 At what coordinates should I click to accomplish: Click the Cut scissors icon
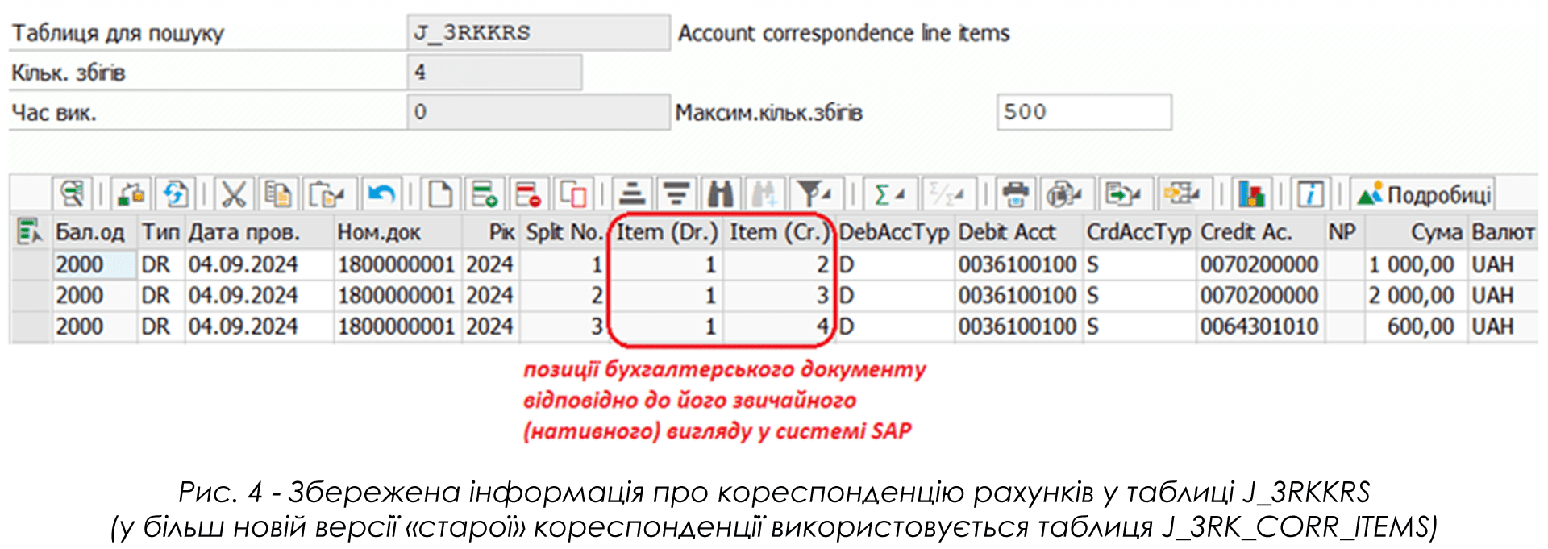coord(234,194)
